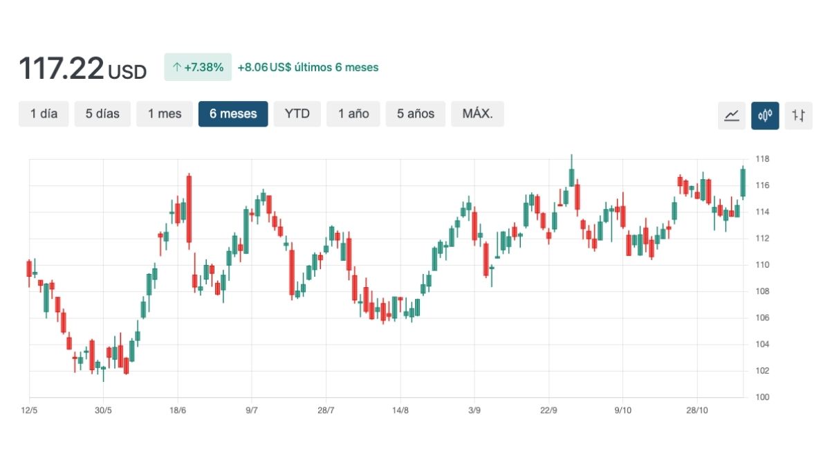This screenshot has width=830, height=467.
Task: Expand the chart to MÁX. range
Action: (477, 114)
